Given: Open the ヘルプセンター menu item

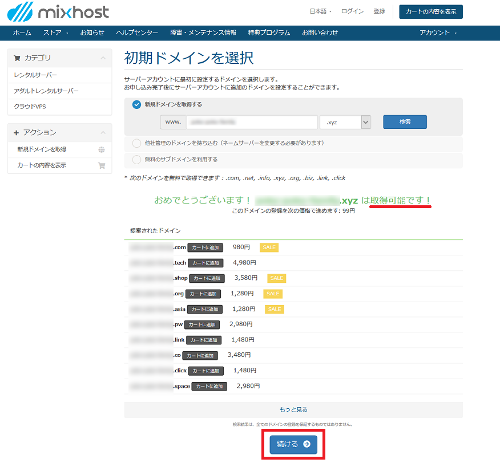Looking at the screenshot, I should pyautogui.click(x=137, y=33).
